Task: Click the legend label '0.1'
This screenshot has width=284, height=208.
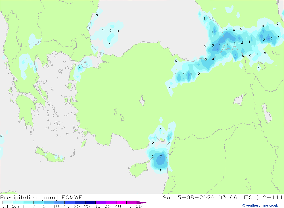Action: pyautogui.click(x=5, y=206)
